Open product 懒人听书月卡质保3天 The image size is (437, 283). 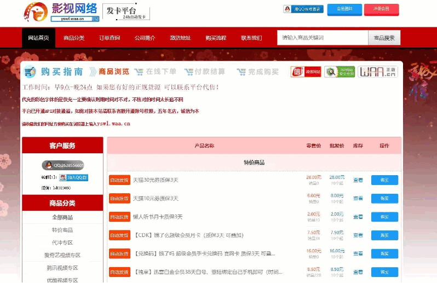(158, 217)
